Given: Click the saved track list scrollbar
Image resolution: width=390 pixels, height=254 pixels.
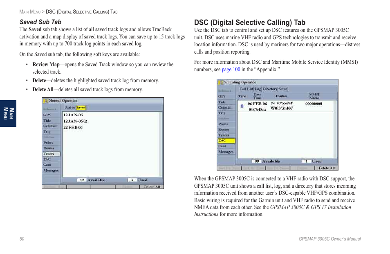Looking at the screenshot, I should pyautogui.click(x=161, y=144).
